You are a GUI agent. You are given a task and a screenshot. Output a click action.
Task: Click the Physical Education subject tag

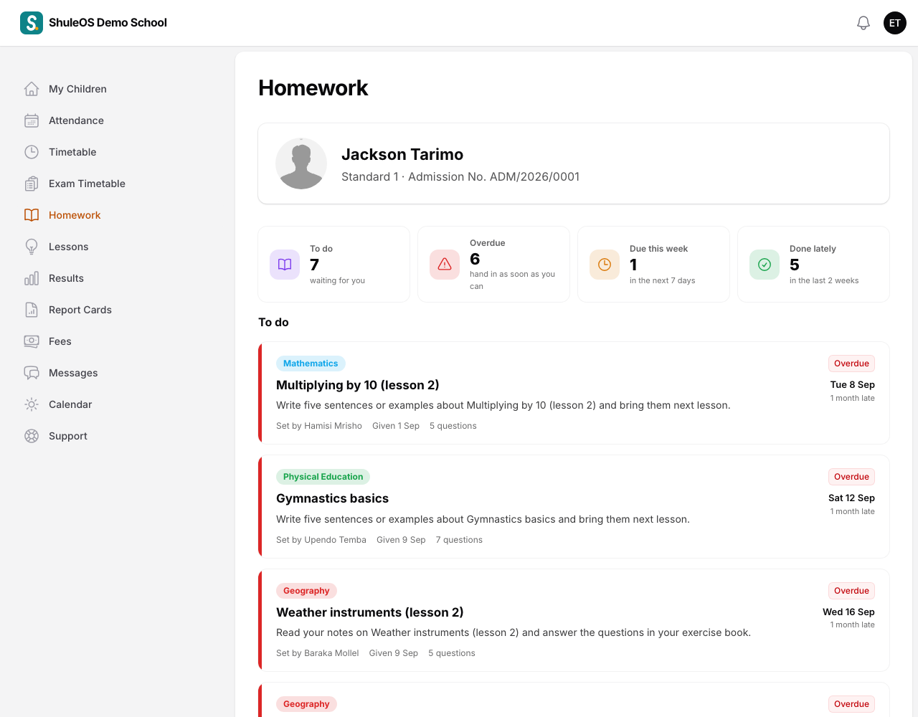(x=323, y=477)
